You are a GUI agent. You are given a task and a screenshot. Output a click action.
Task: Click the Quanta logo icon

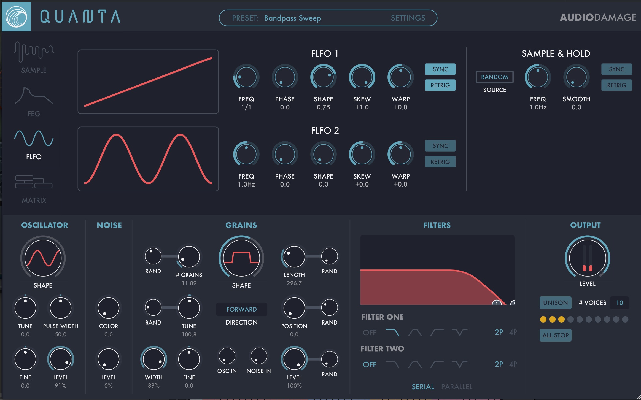(x=16, y=17)
